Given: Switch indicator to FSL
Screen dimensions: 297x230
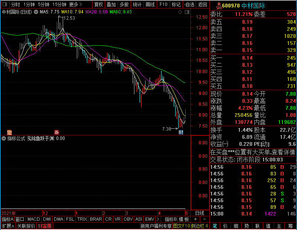Looking at the screenshot, I should click(x=70, y=219).
